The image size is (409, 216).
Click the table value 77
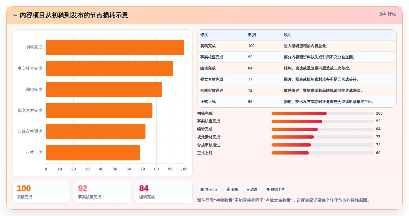click(250, 79)
